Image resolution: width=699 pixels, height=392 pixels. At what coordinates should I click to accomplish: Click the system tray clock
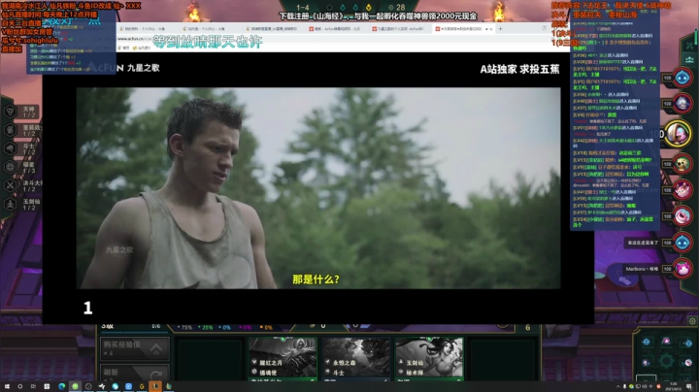coord(673,386)
